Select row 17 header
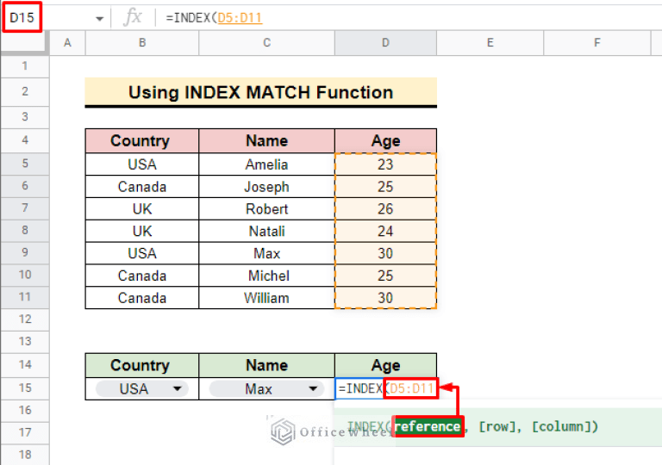662x465 pixels. point(25,432)
